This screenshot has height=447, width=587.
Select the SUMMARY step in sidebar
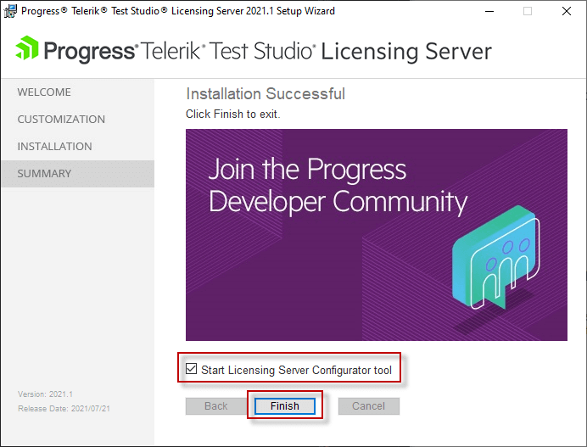(x=77, y=174)
